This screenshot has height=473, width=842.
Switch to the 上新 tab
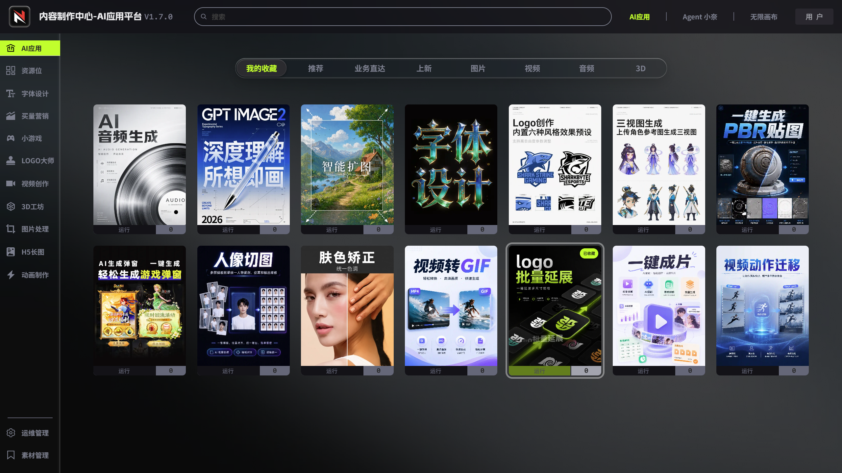pyautogui.click(x=424, y=68)
